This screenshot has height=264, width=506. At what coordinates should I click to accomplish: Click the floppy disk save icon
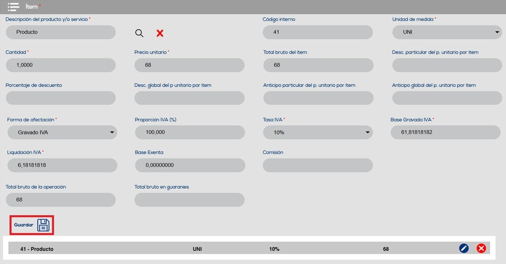coord(43,225)
